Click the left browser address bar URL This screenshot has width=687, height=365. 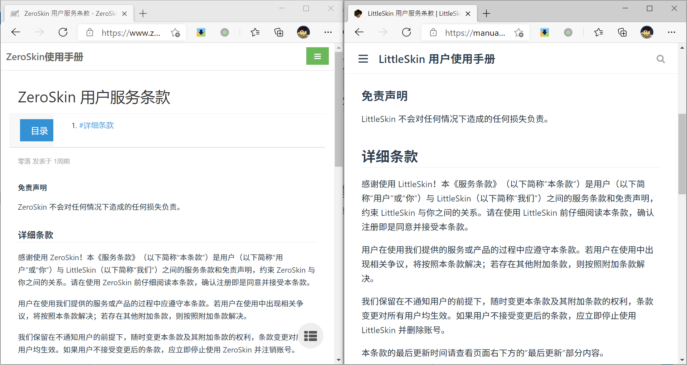(x=131, y=33)
